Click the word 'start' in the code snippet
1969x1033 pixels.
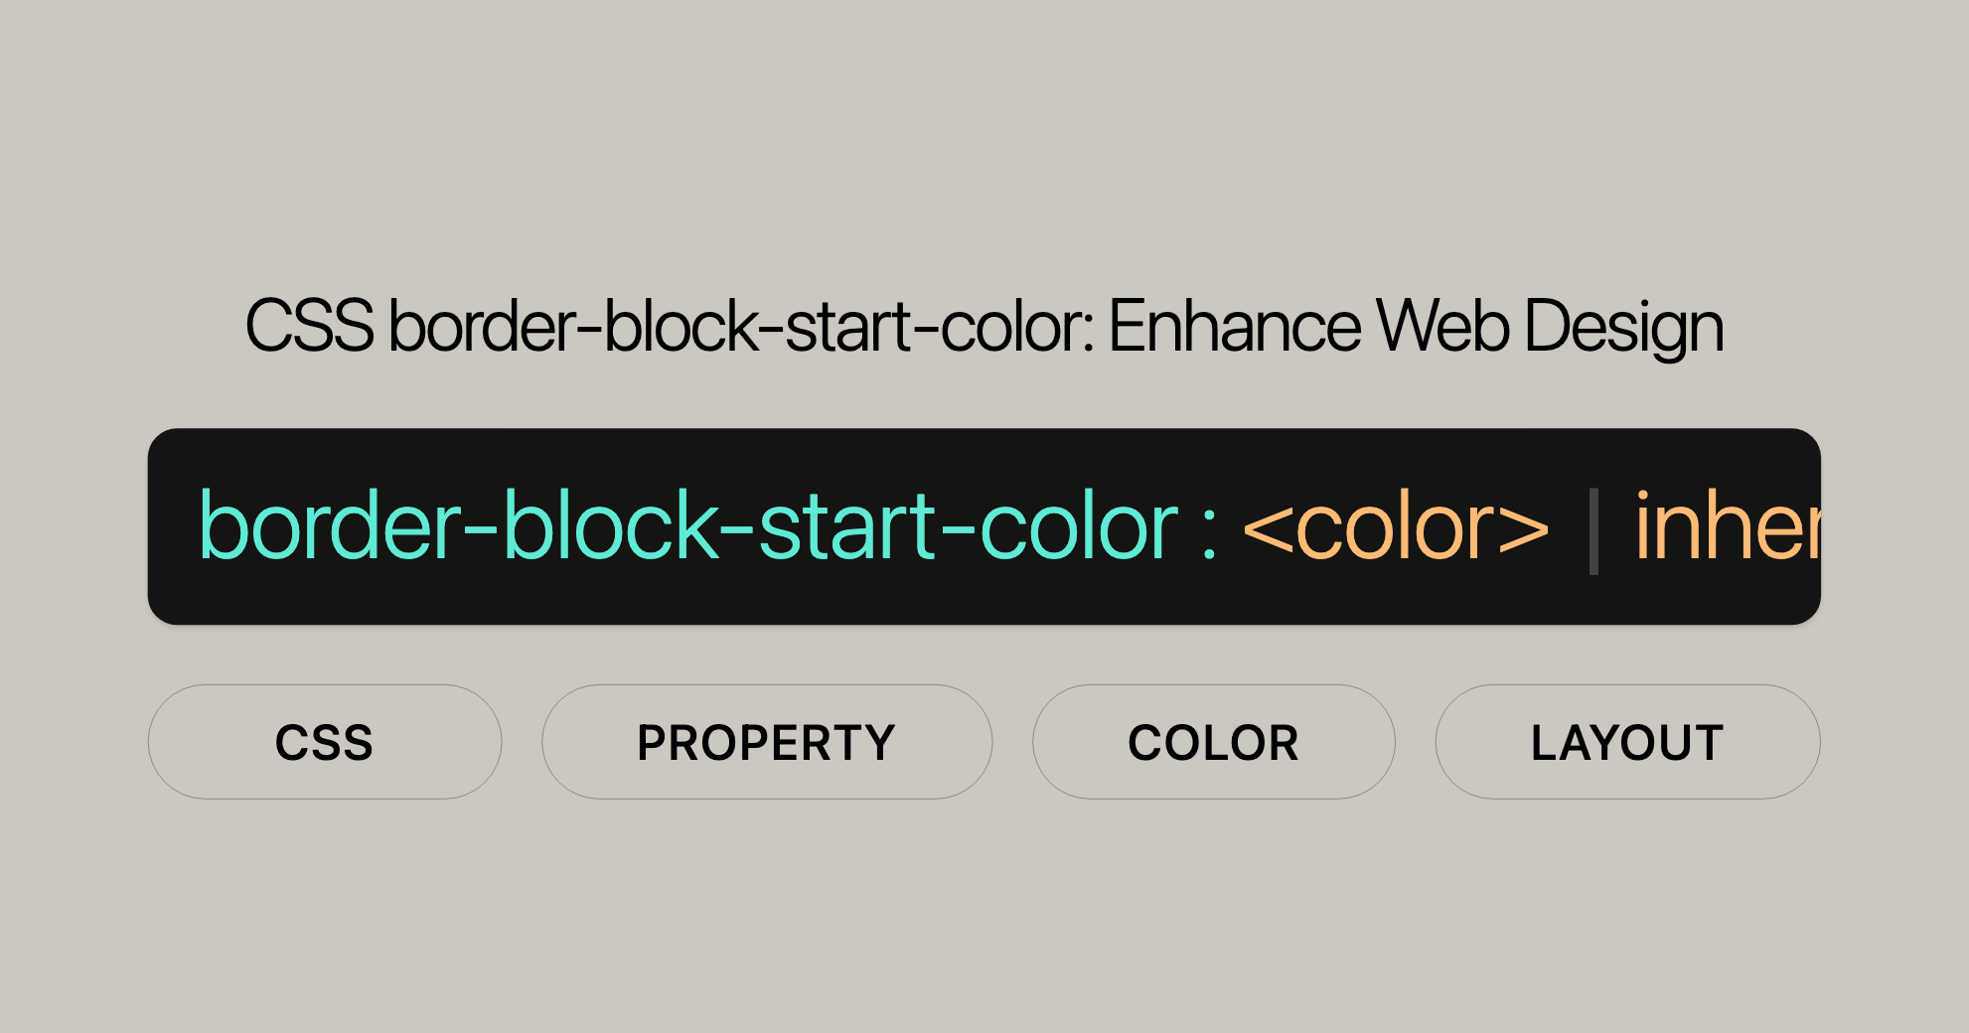click(x=846, y=526)
